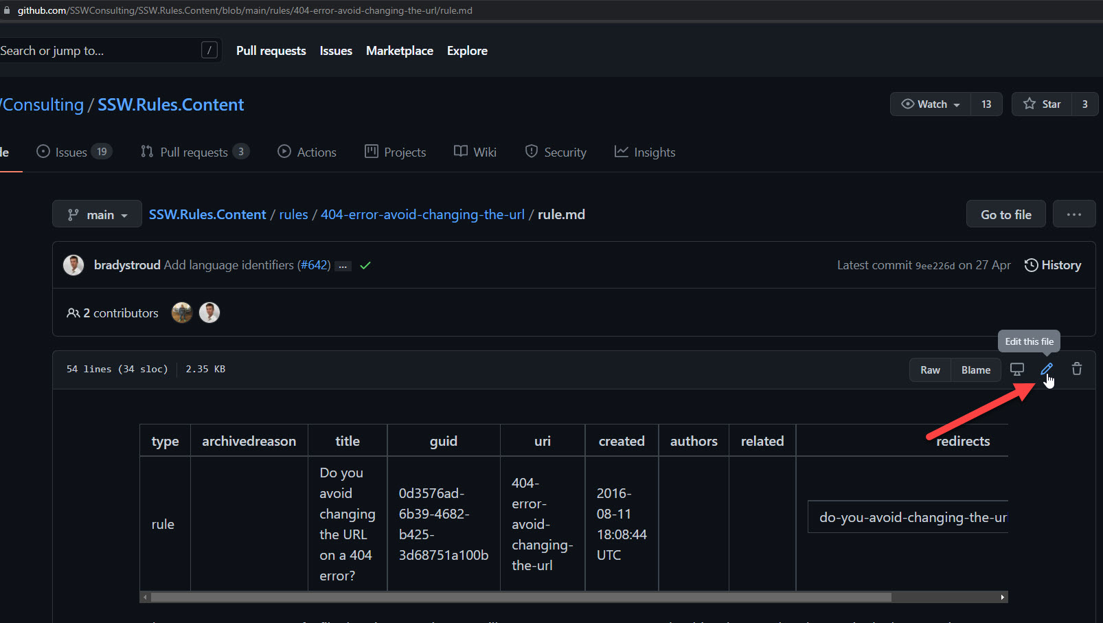1103x623 pixels.
Task: Click the authors column header
Action: [694, 441]
